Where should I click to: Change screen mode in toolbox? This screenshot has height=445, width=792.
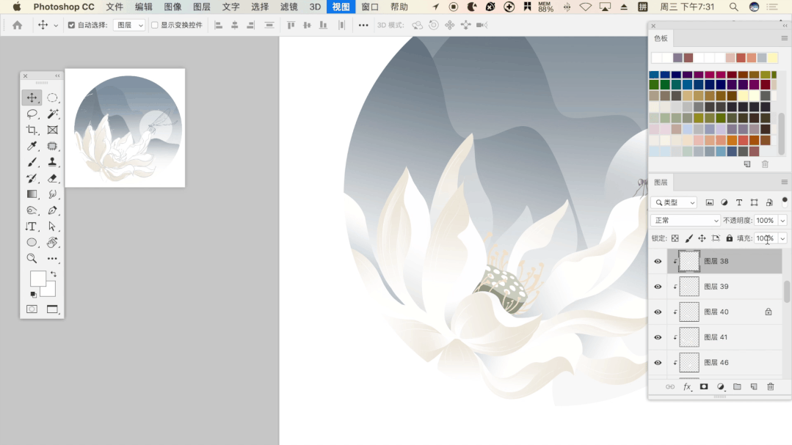[52, 309]
